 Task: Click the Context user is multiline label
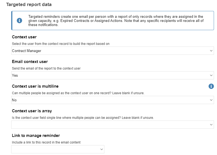tap(35, 86)
